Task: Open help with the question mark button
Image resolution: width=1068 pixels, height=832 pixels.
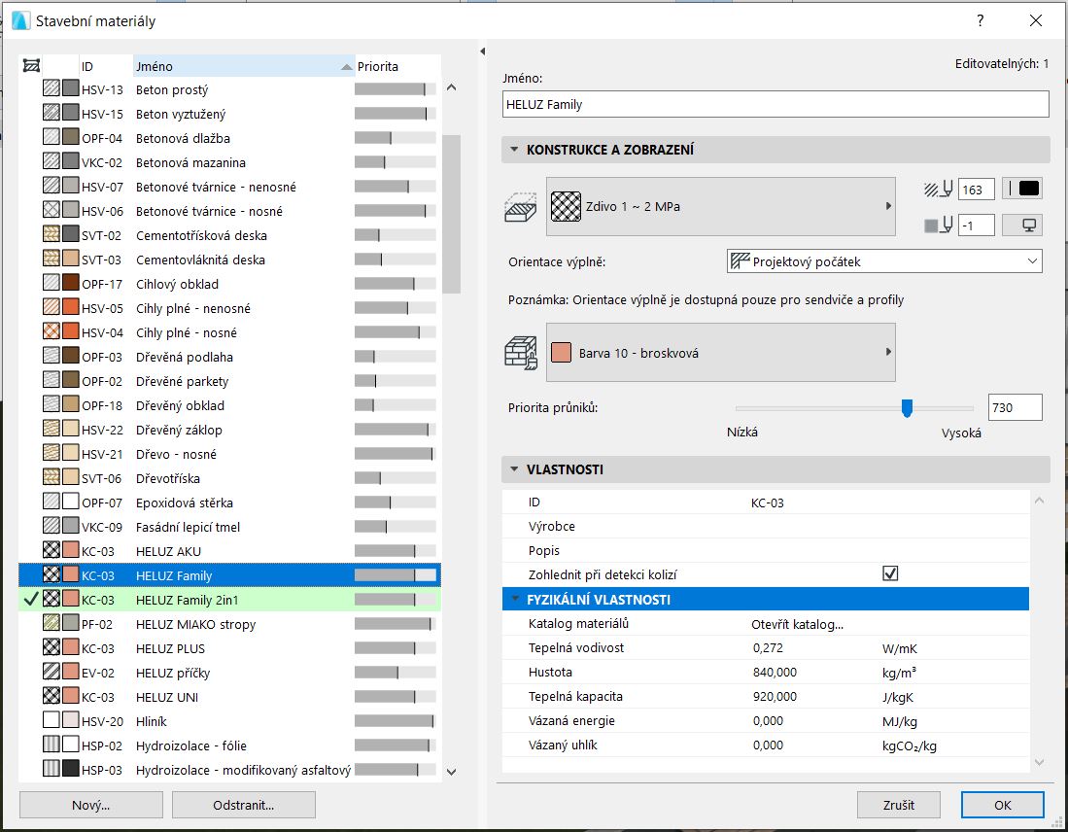Action: 981,20
